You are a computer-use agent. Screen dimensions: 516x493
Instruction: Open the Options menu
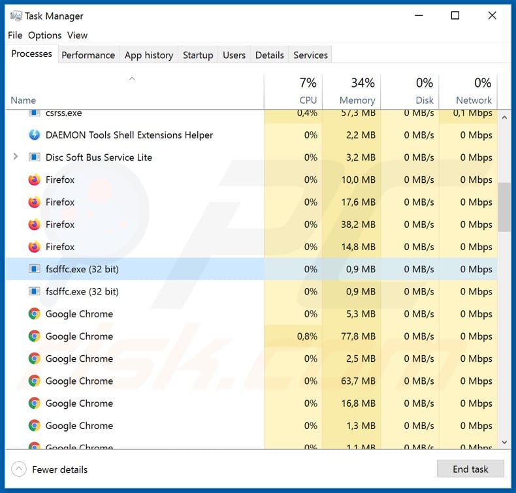point(45,35)
